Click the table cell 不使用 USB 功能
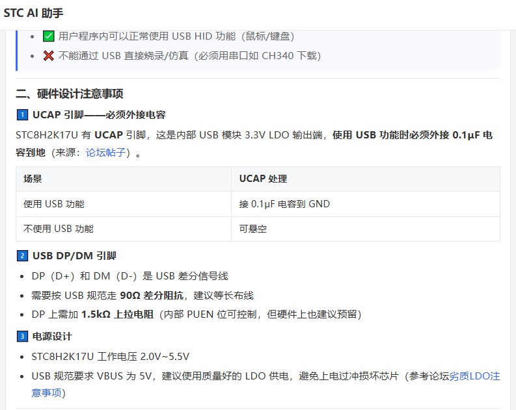Viewport: 516px width, 410px height. [x=124, y=229]
